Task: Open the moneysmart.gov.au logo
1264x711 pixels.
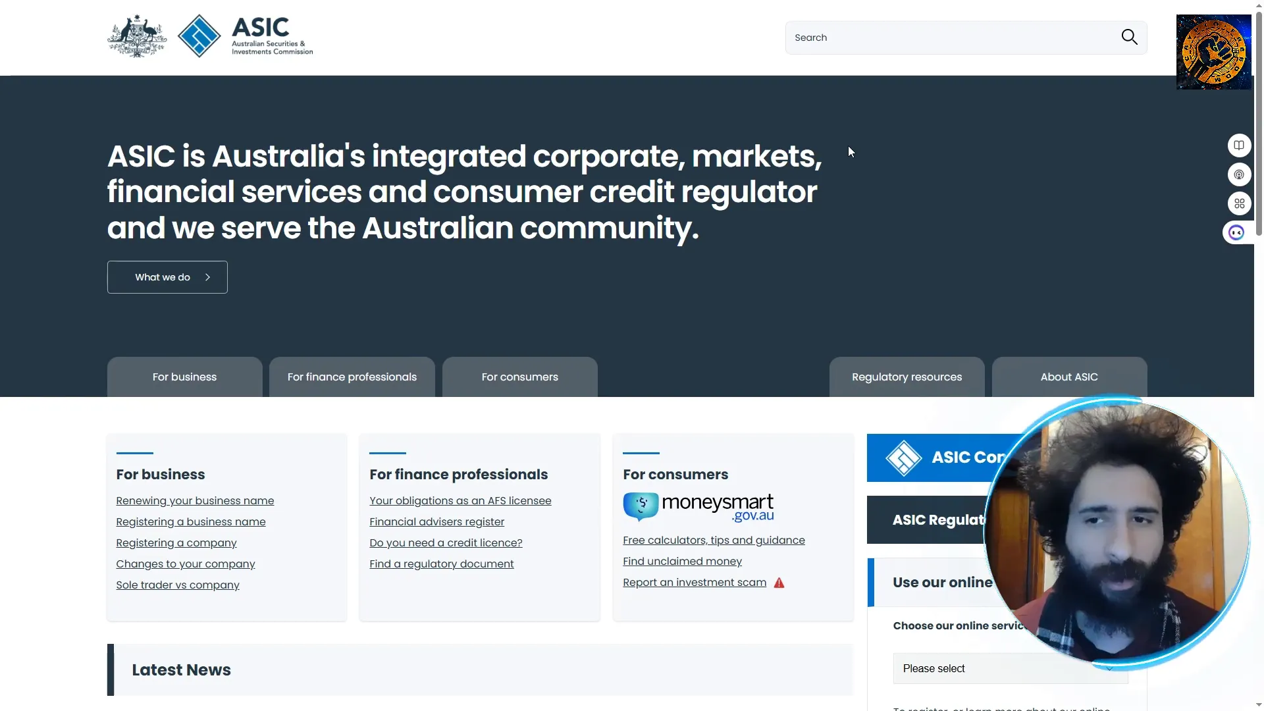Action: point(698,507)
